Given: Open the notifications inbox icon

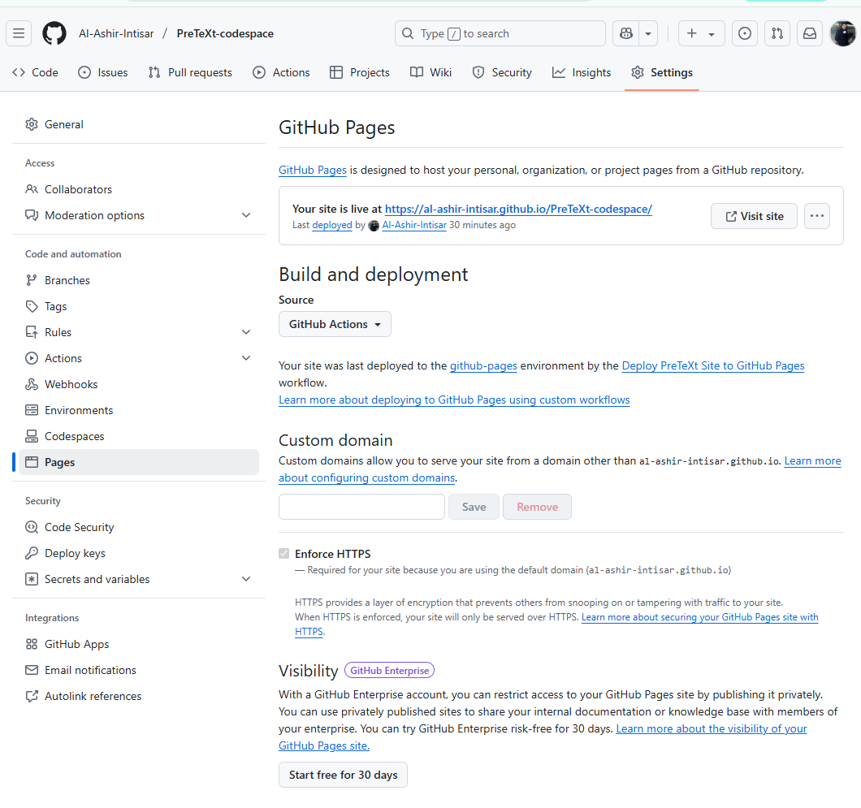Looking at the screenshot, I should (x=809, y=33).
